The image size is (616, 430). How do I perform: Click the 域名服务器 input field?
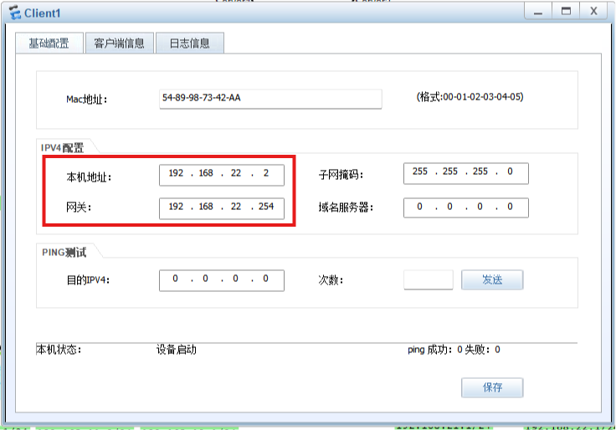pos(466,207)
